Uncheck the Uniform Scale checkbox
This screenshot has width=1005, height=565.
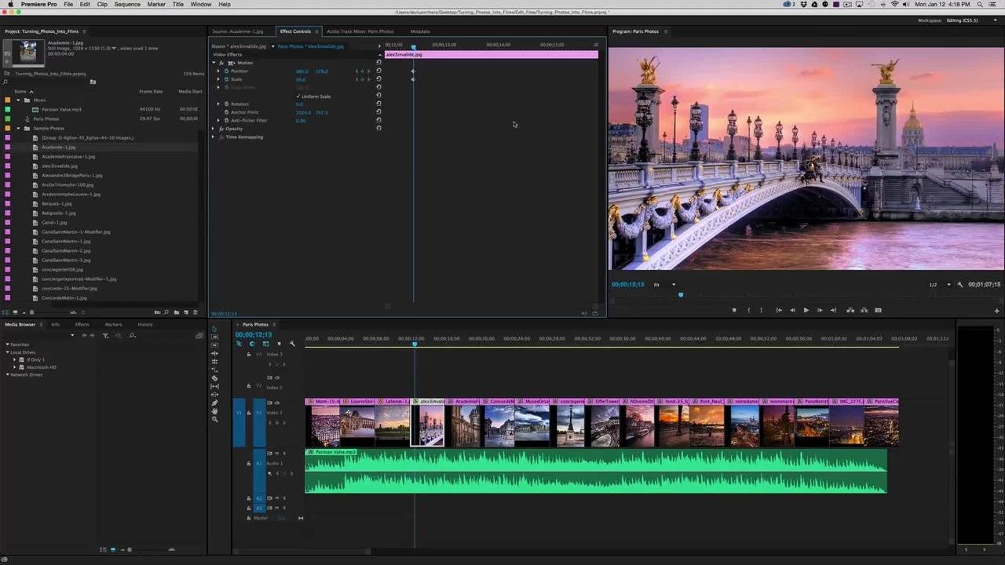pos(298,97)
